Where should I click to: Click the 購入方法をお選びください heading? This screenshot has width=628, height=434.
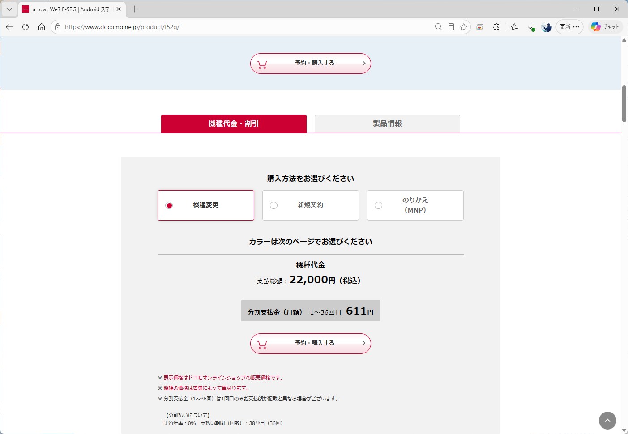click(311, 179)
